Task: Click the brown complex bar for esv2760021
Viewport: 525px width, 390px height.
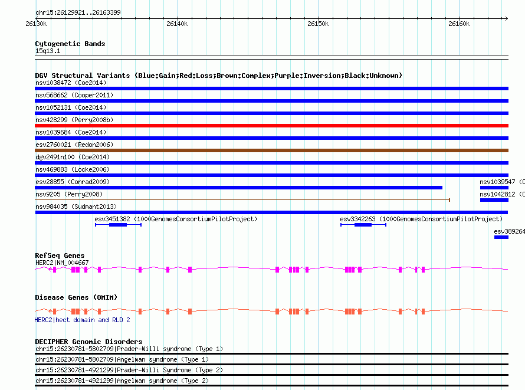Action: point(271,150)
